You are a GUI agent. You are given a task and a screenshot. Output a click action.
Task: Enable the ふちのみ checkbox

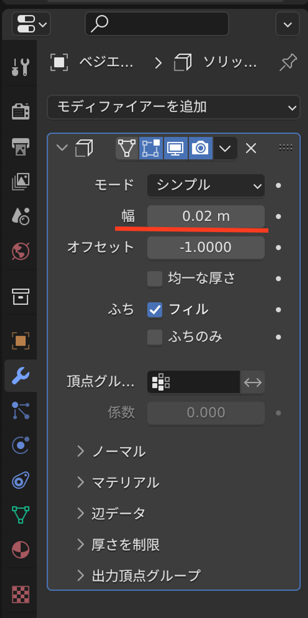(x=155, y=337)
